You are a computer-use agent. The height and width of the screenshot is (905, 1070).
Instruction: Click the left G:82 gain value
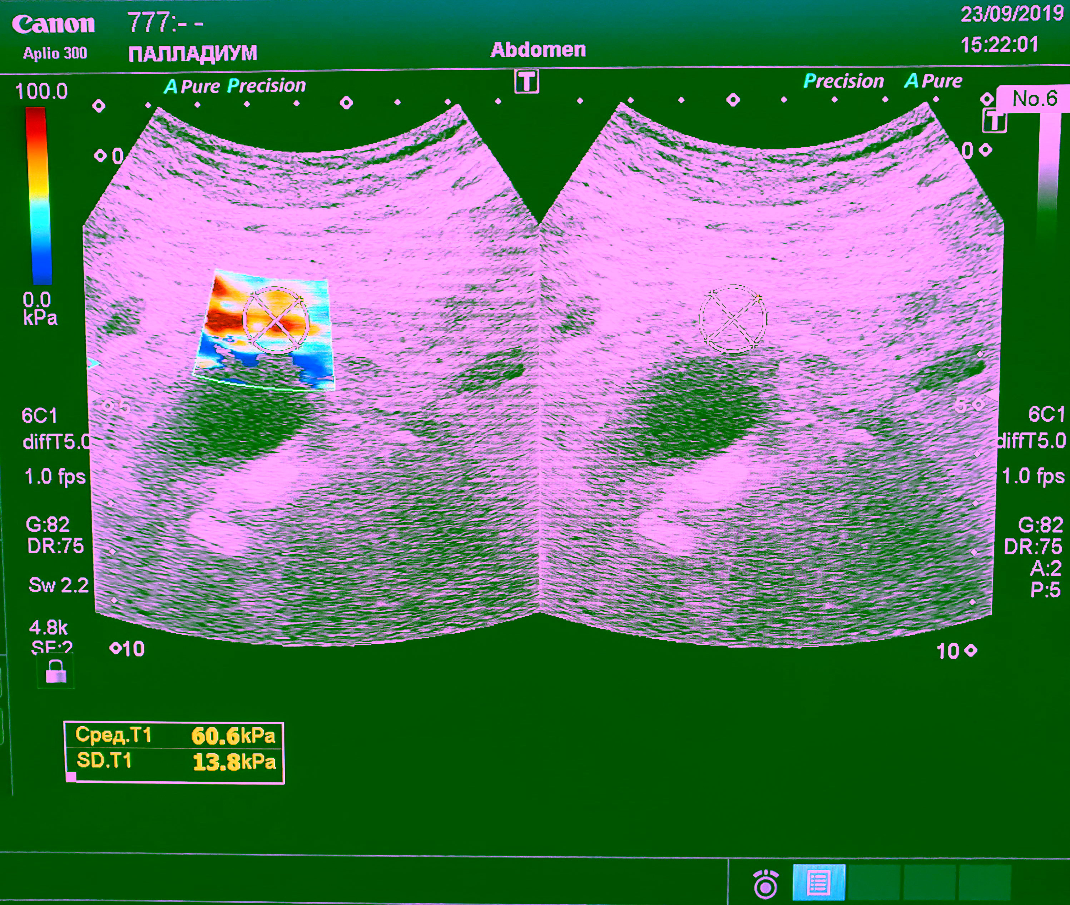pyautogui.click(x=47, y=524)
